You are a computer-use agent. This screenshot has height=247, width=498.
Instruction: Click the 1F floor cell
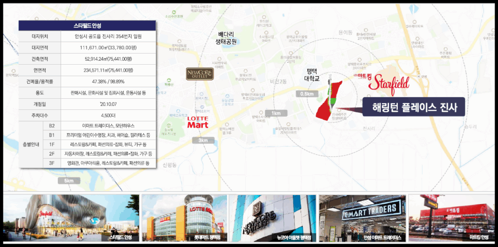52,144
